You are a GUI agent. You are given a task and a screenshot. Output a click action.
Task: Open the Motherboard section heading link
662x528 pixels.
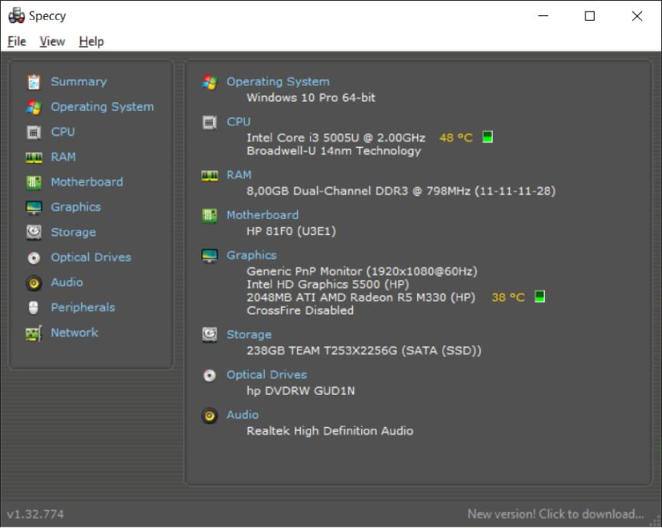point(262,215)
